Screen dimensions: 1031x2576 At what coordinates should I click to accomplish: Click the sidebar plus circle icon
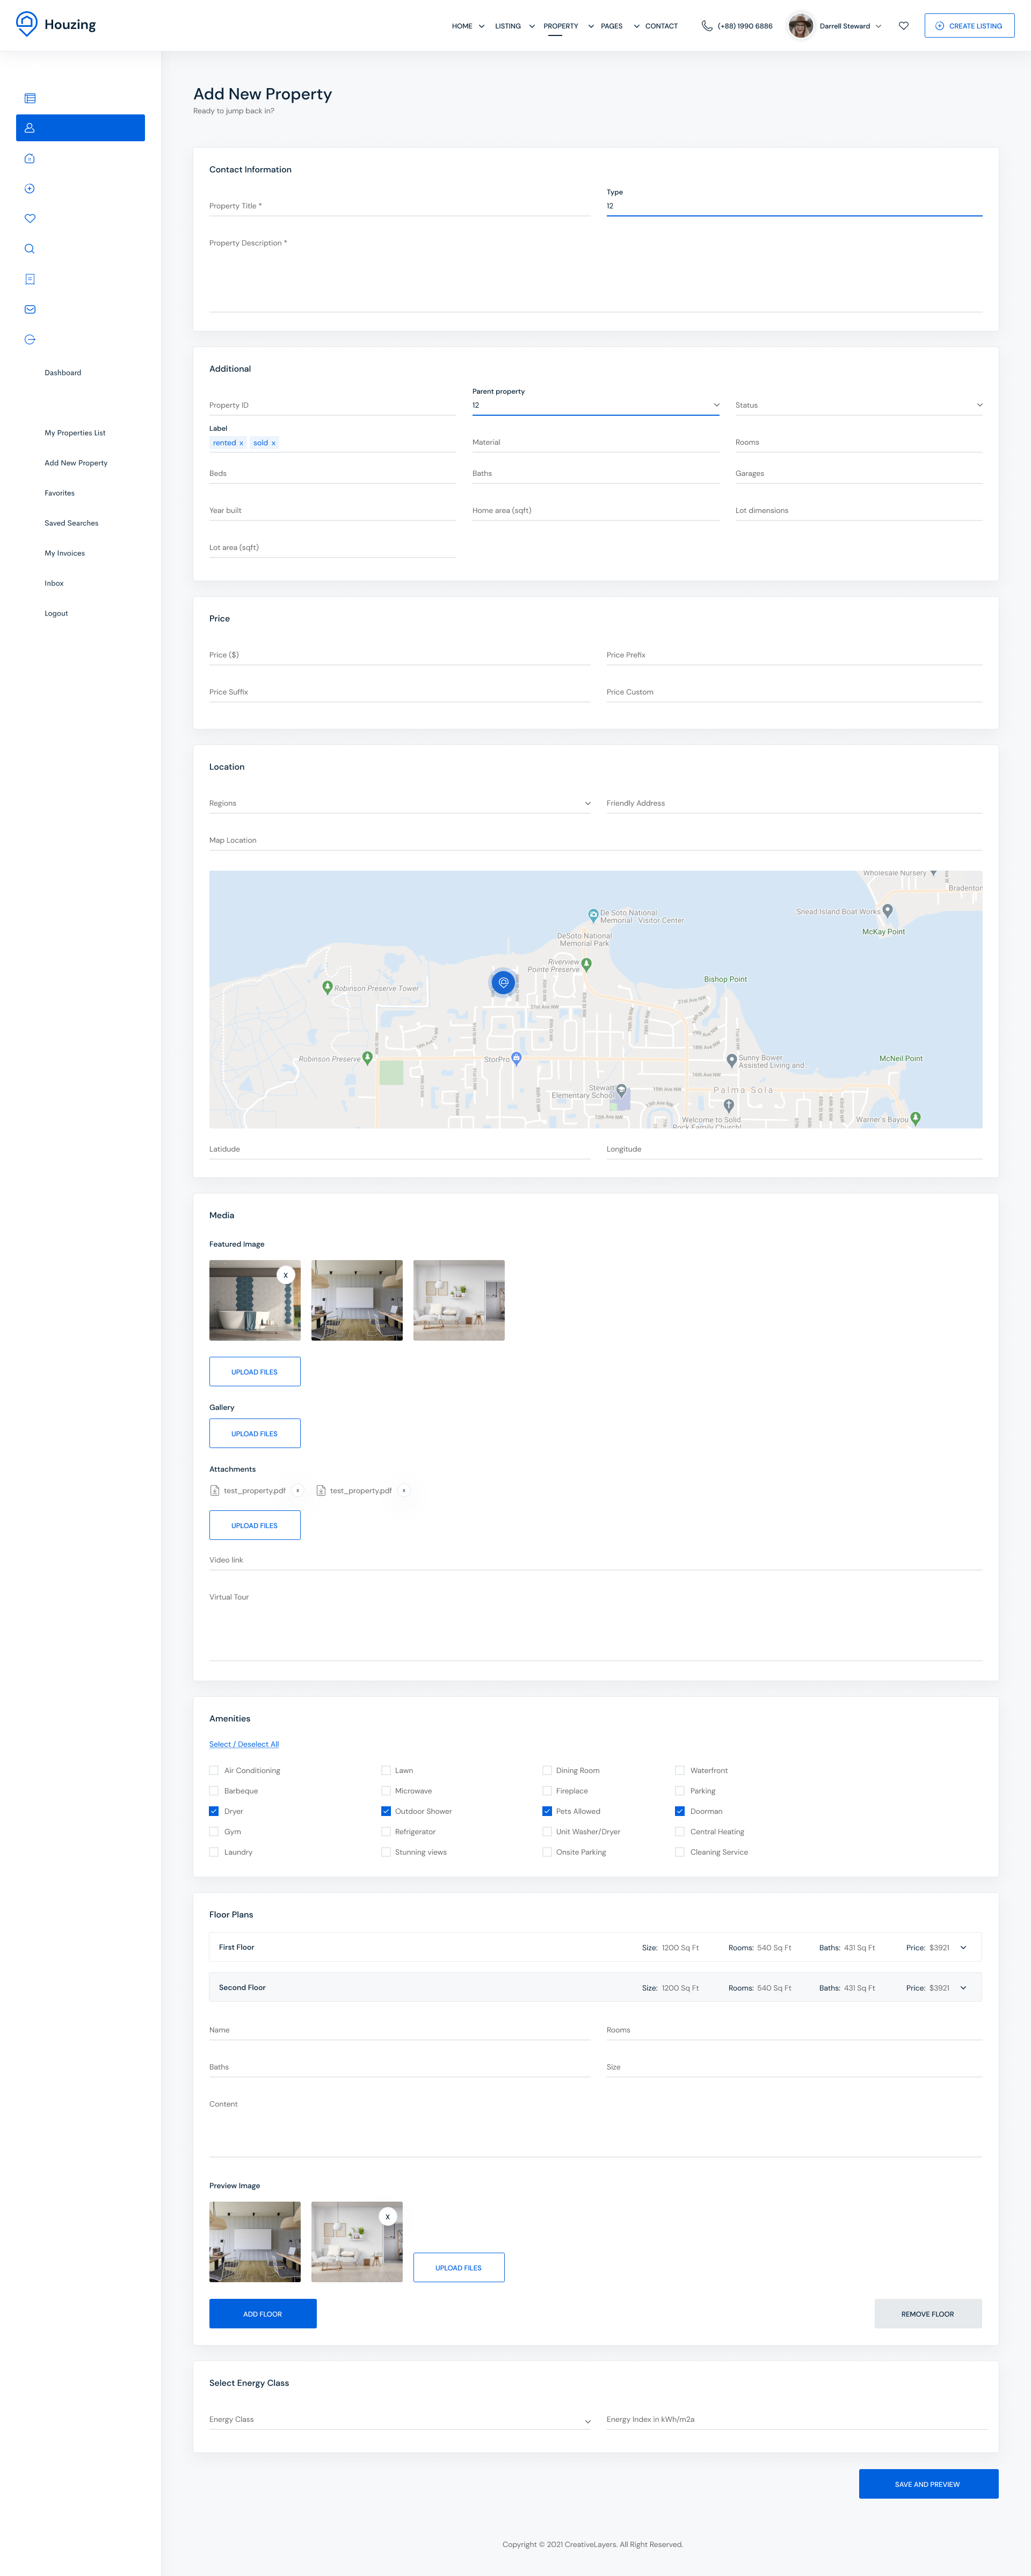pyautogui.click(x=30, y=188)
